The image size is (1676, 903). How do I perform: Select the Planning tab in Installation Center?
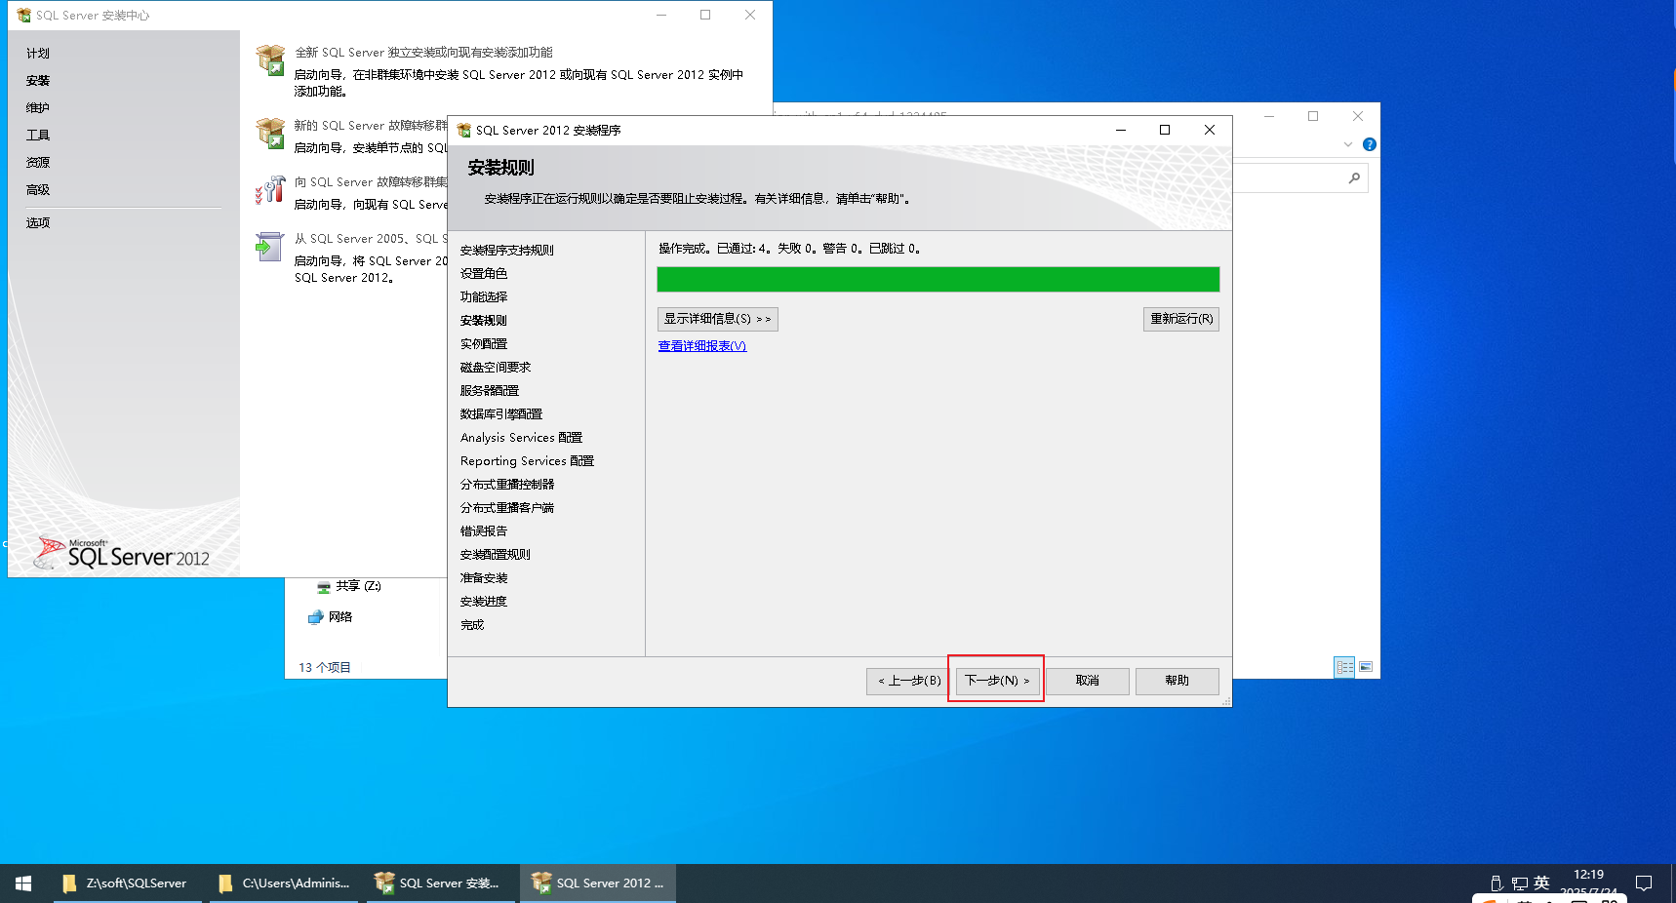point(38,54)
